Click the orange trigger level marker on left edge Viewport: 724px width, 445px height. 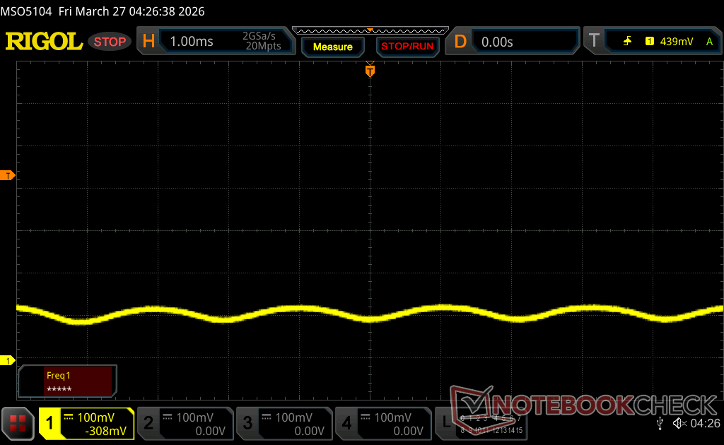tap(8, 175)
